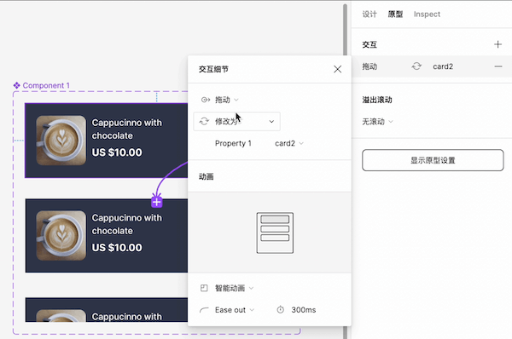The height and width of the screenshot is (339, 512).
Task: Switch to the 原型 tab
Action: pos(395,14)
